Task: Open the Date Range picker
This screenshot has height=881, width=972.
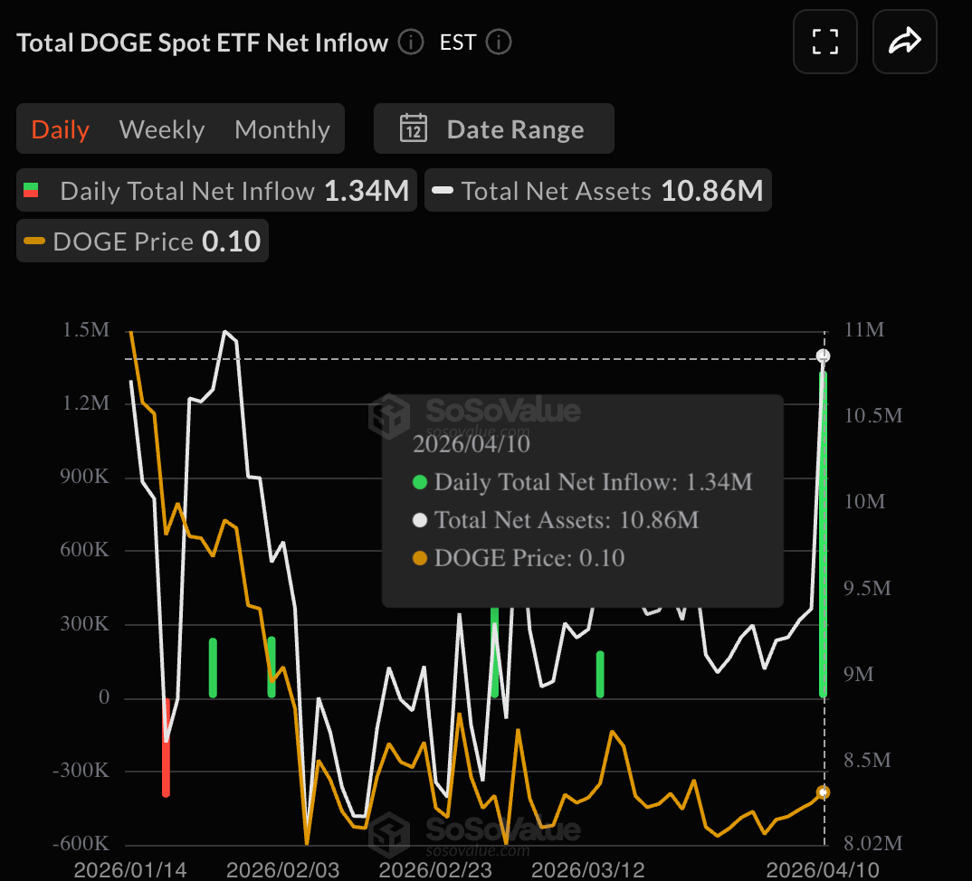Action: pyautogui.click(x=493, y=129)
